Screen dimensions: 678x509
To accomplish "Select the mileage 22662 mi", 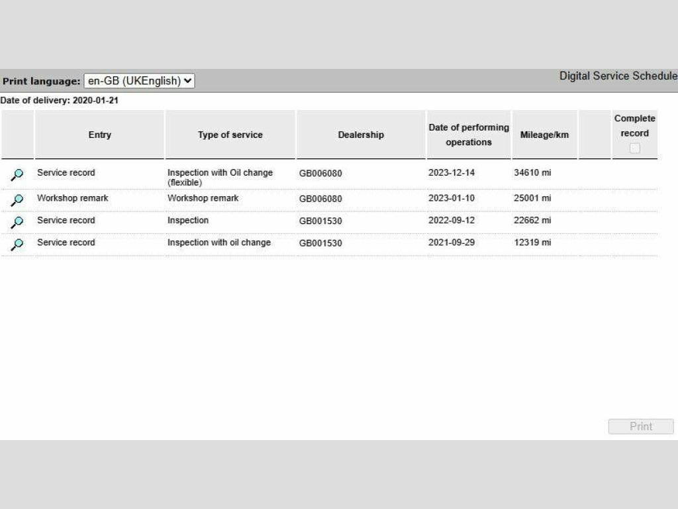I will coord(532,220).
